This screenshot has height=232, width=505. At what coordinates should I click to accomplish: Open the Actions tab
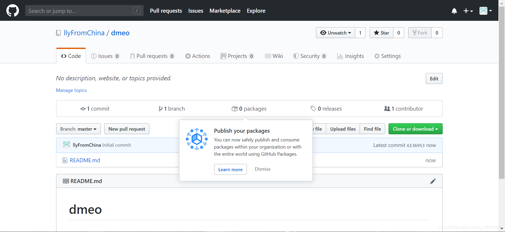[198, 56]
